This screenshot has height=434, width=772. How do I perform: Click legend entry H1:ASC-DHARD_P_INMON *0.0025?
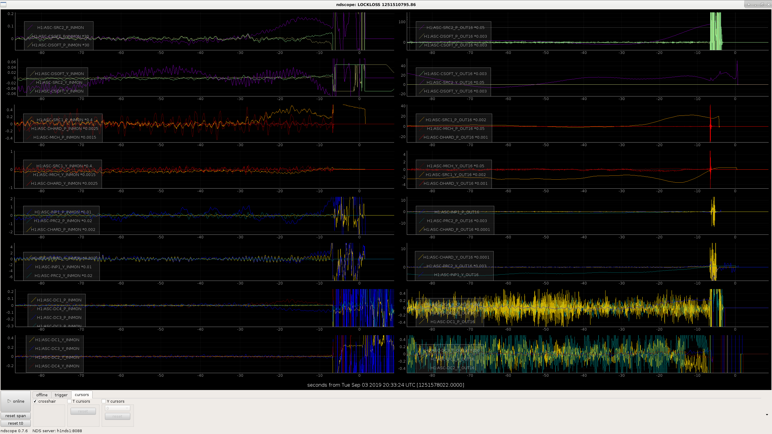pyautogui.click(x=65, y=128)
